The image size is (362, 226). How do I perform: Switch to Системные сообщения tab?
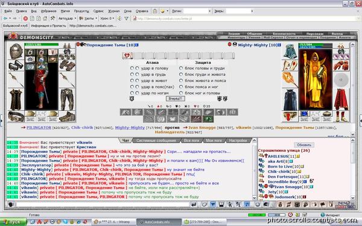(156, 140)
